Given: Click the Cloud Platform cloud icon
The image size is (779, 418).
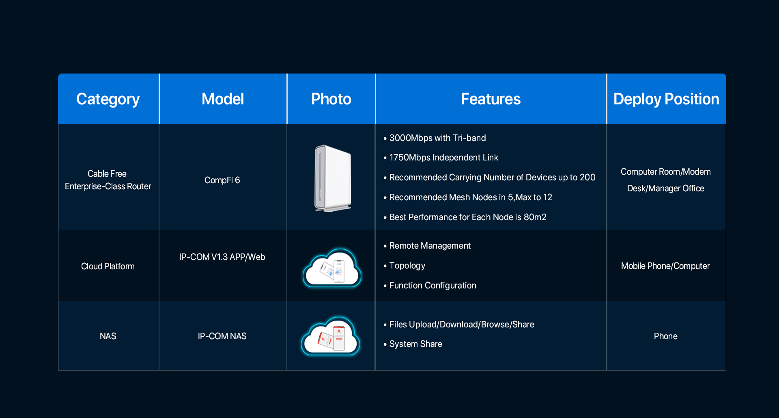Looking at the screenshot, I should click(x=332, y=269).
